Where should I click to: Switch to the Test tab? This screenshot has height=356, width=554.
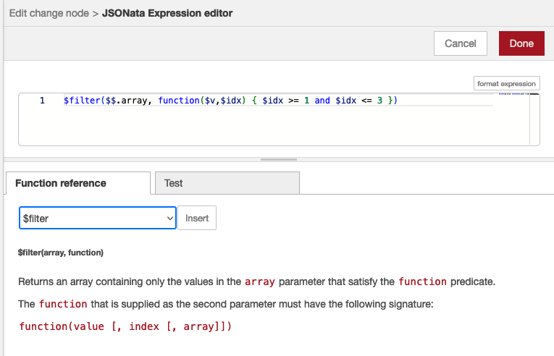coord(227,183)
